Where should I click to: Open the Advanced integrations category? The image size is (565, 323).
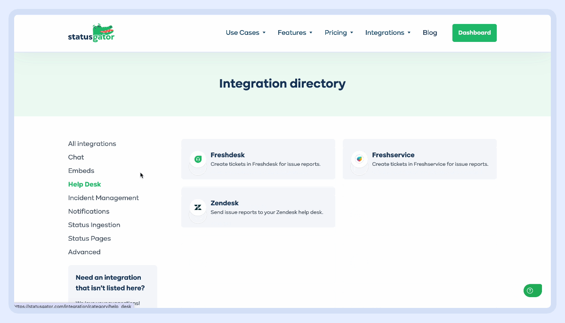pyautogui.click(x=84, y=252)
